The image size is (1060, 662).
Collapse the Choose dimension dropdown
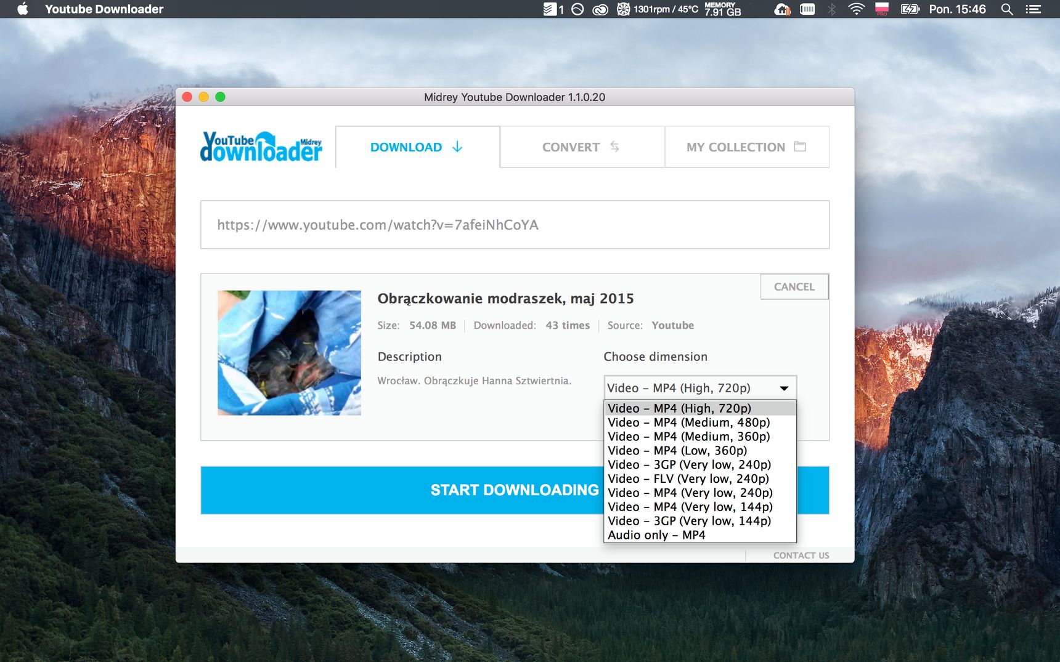coord(700,388)
